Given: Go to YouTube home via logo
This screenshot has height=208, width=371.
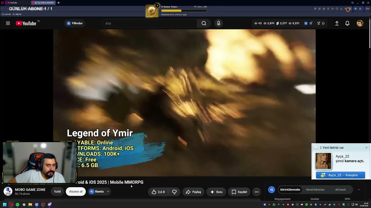Looking at the screenshot, I should [x=26, y=23].
